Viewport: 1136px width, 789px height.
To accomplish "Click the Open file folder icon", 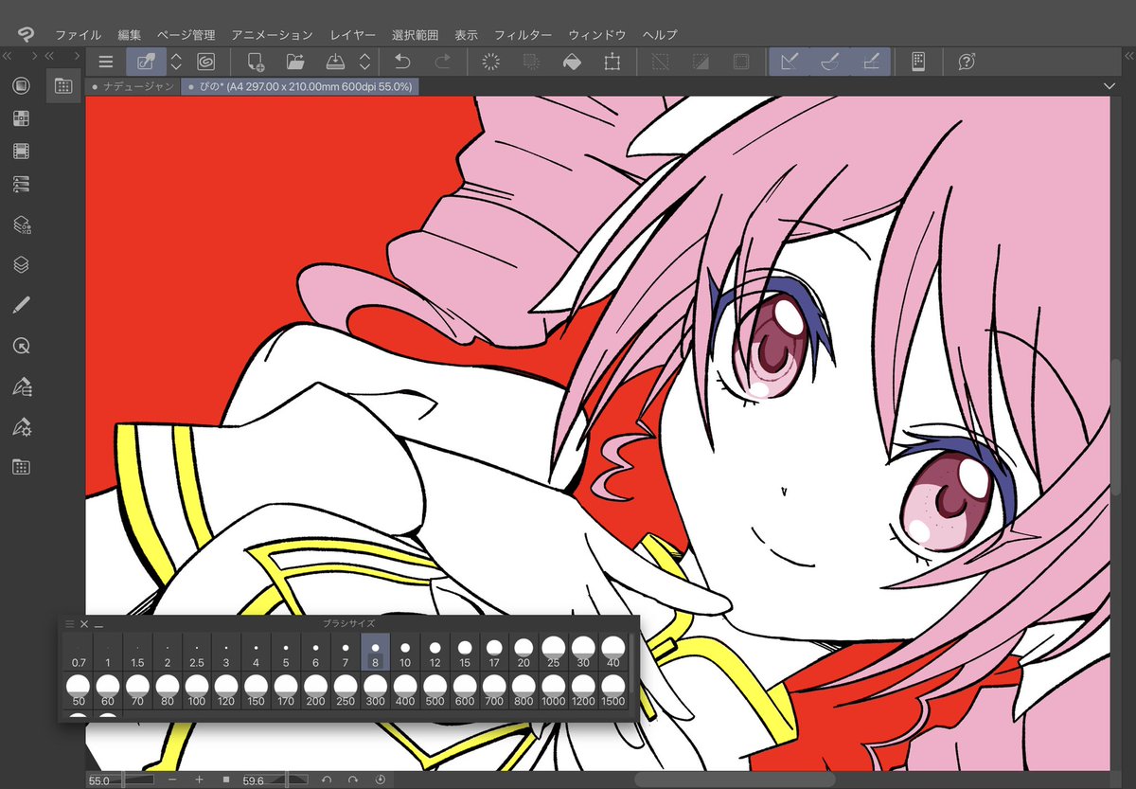I will pos(295,62).
